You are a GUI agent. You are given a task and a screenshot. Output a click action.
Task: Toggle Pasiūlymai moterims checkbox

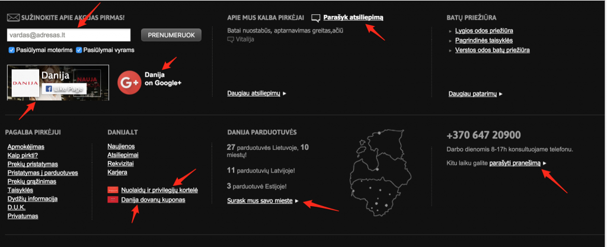[x=11, y=50]
